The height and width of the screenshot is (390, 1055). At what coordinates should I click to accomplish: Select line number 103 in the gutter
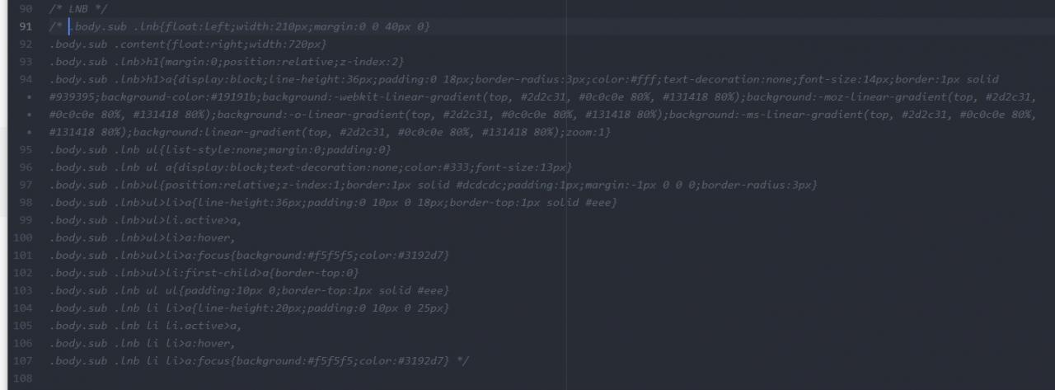click(25, 290)
